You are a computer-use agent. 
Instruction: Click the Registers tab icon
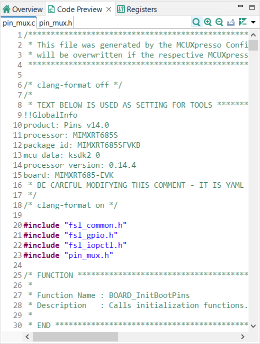(x=120, y=9)
